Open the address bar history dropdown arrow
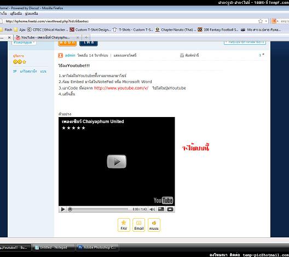This screenshot has width=289, height=257. (266, 21)
